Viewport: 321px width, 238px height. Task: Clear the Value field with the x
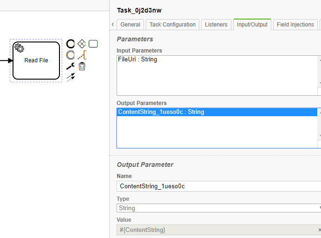(319, 230)
